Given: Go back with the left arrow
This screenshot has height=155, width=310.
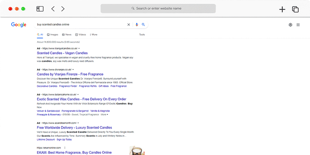Looking at the screenshot, I should [x=53, y=9].
